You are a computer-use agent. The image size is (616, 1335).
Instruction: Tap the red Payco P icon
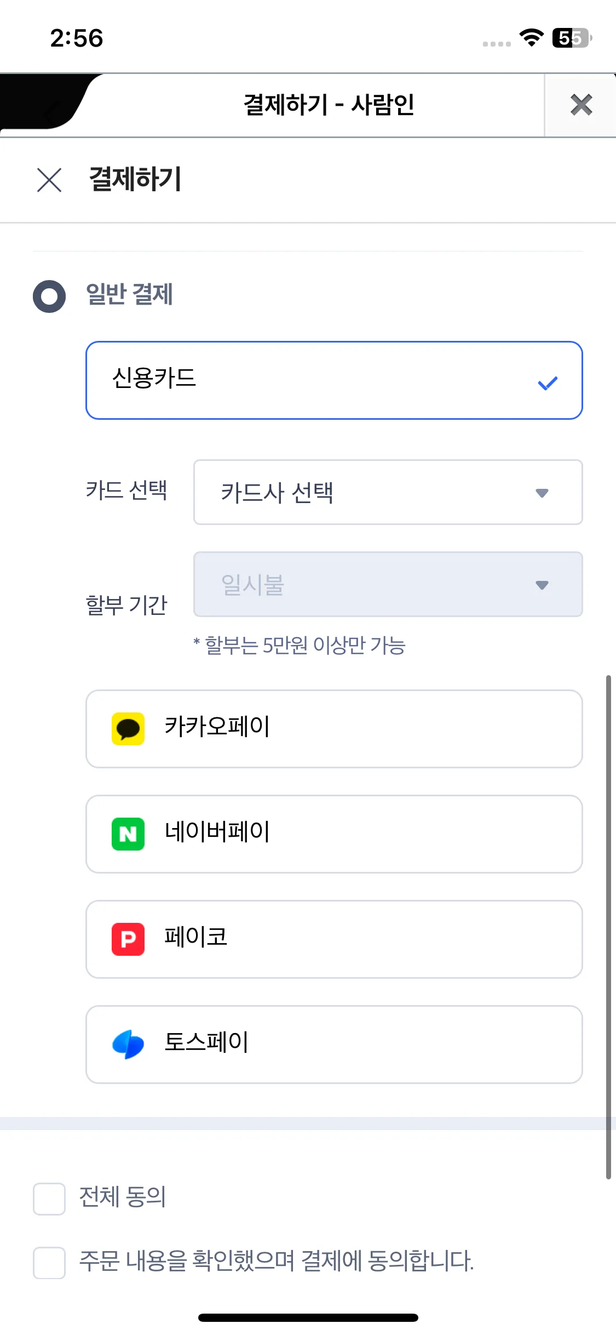click(x=128, y=939)
